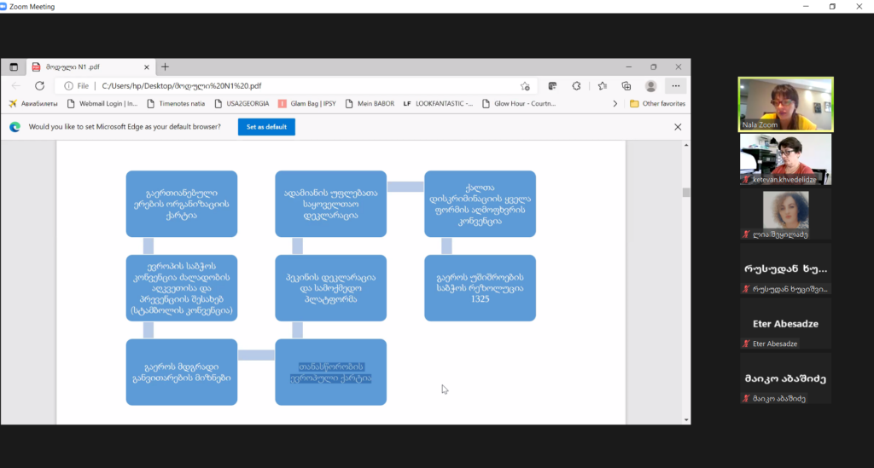Image resolution: width=874 pixels, height=468 pixels.
Task: Expand hidden favorites bar overflow chevron
Action: coord(615,104)
